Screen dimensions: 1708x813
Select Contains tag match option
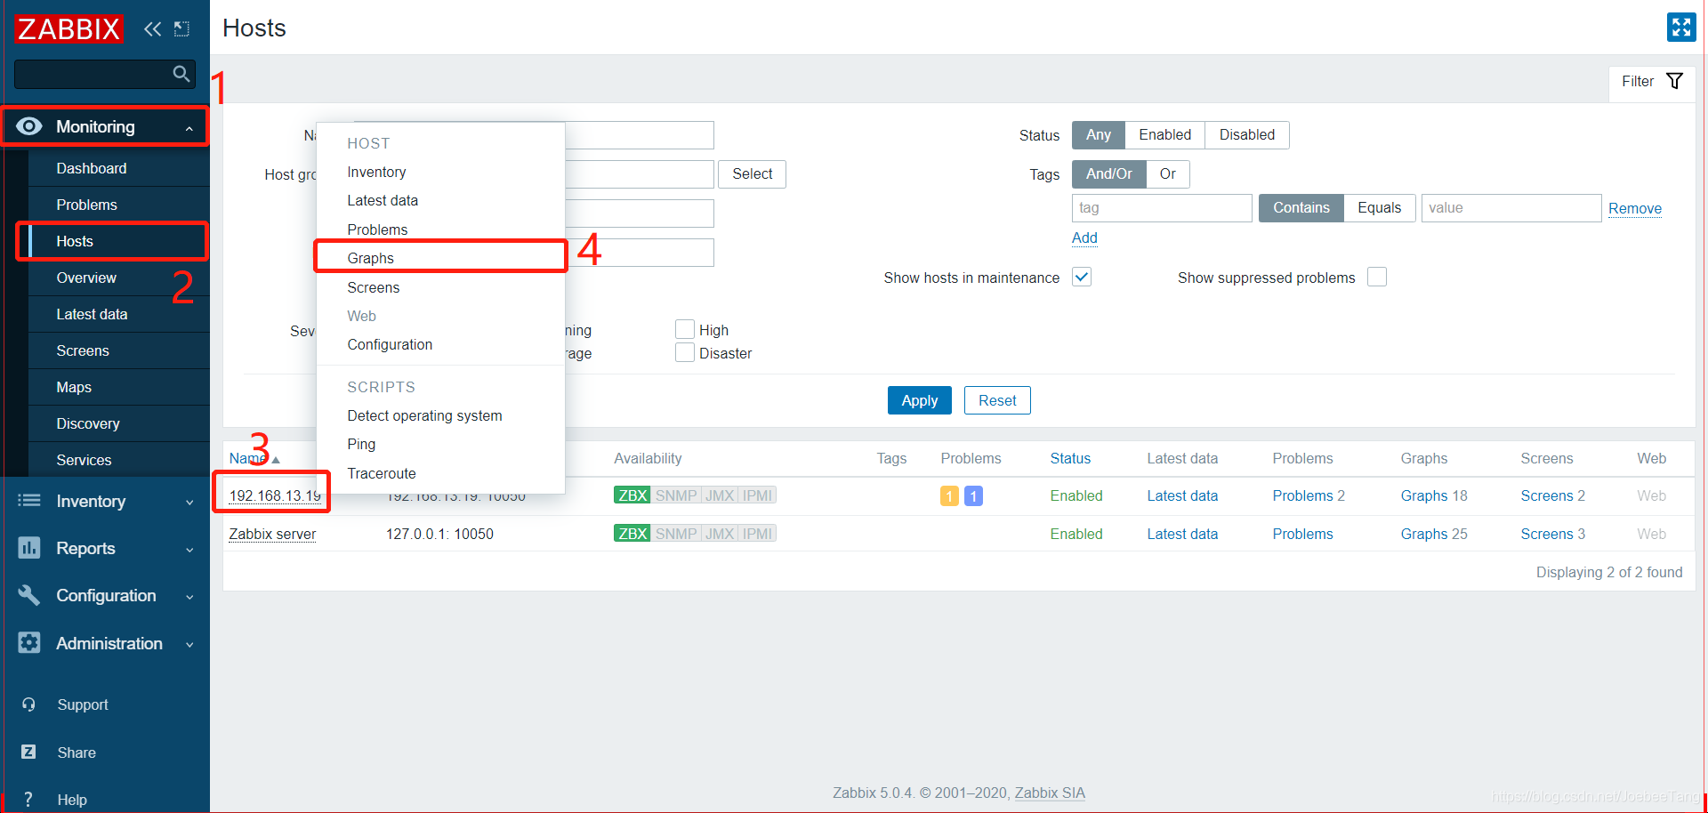coord(1301,208)
